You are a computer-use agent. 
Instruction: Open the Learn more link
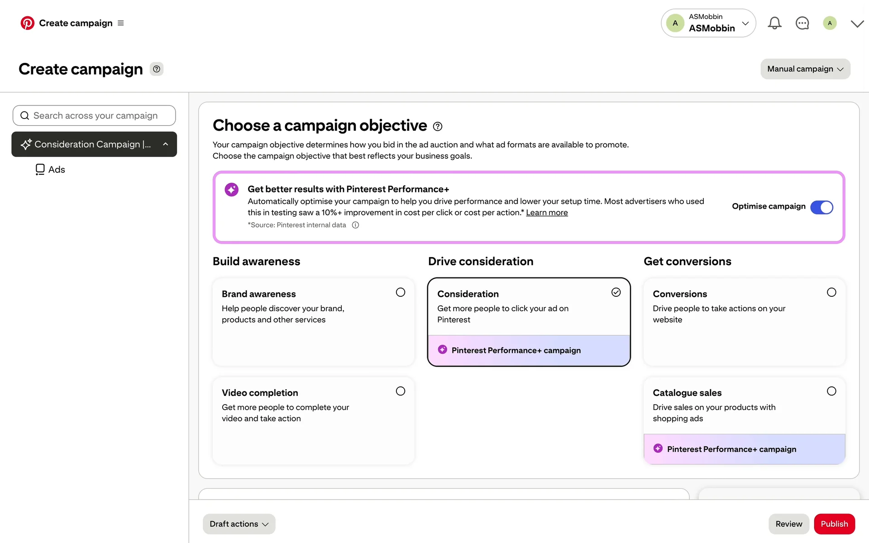click(x=547, y=213)
